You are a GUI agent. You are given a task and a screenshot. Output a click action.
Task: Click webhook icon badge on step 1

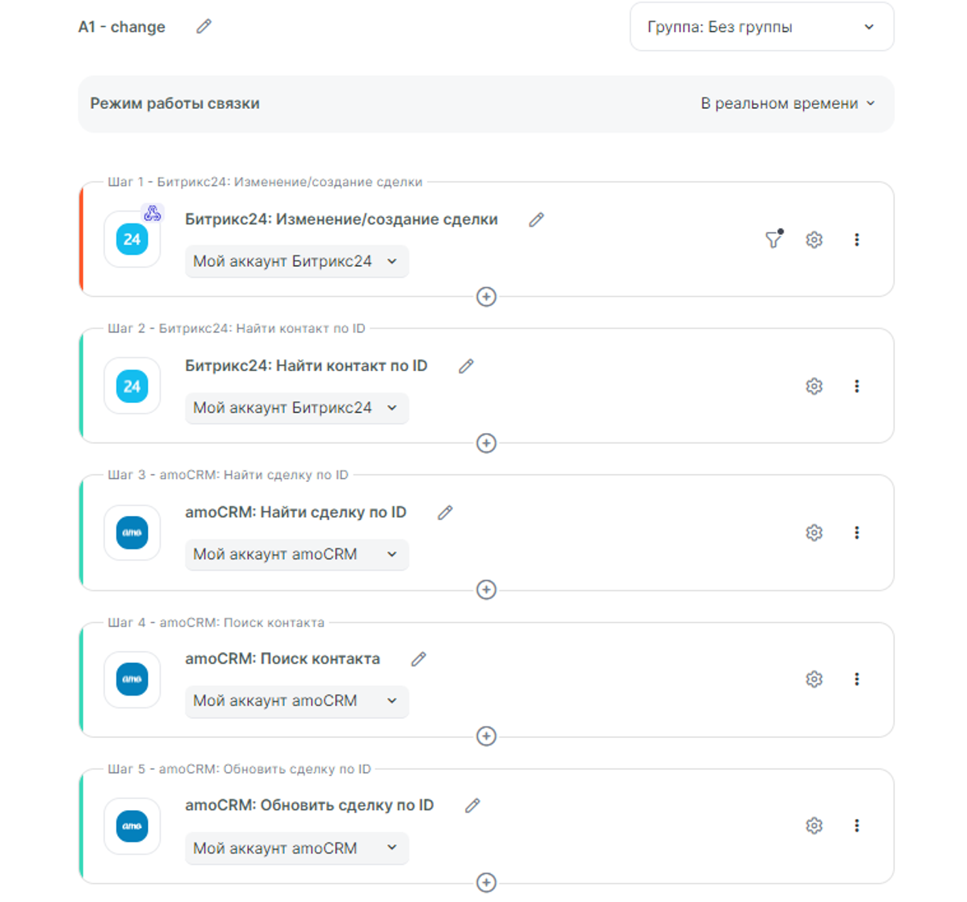(x=153, y=214)
